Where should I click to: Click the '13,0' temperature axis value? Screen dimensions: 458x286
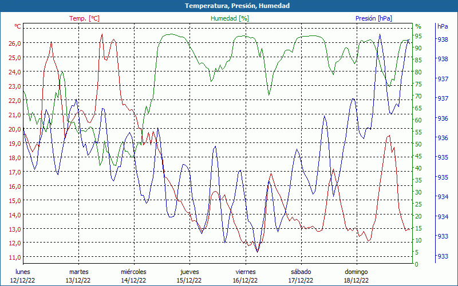(x=14, y=229)
